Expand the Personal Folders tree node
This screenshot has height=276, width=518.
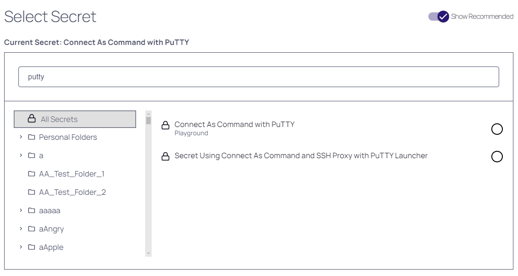[x=21, y=137]
